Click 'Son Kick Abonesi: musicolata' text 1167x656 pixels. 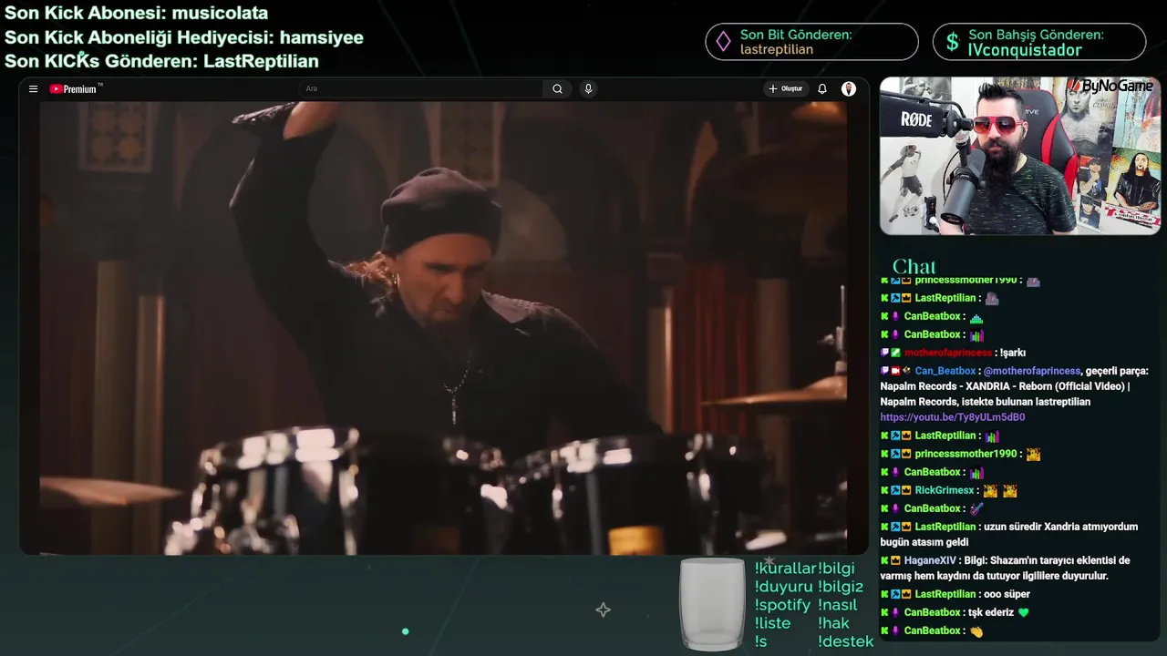(x=137, y=13)
